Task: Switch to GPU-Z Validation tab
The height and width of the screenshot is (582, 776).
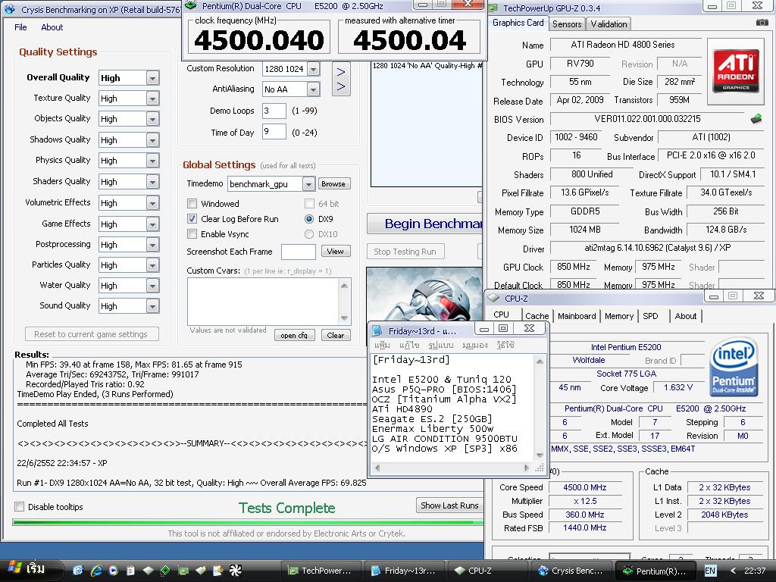Action: click(609, 23)
